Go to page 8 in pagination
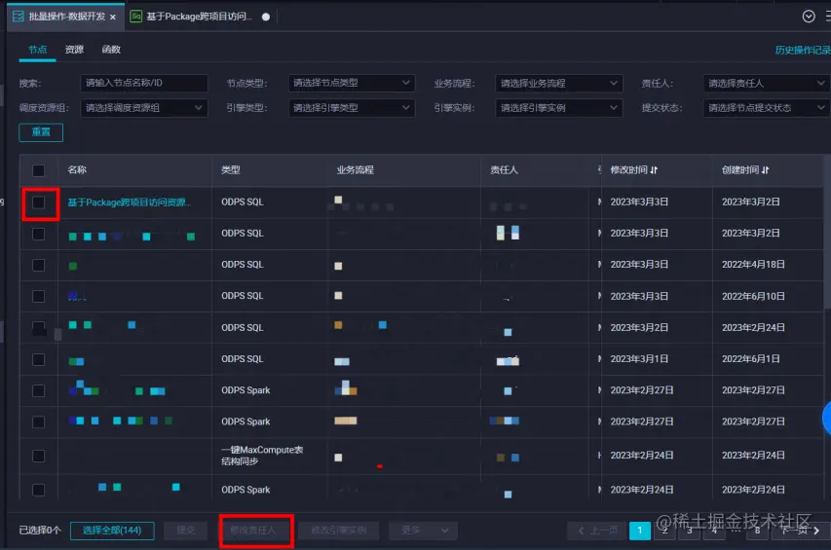The width and height of the screenshot is (831, 550). pyautogui.click(x=757, y=531)
